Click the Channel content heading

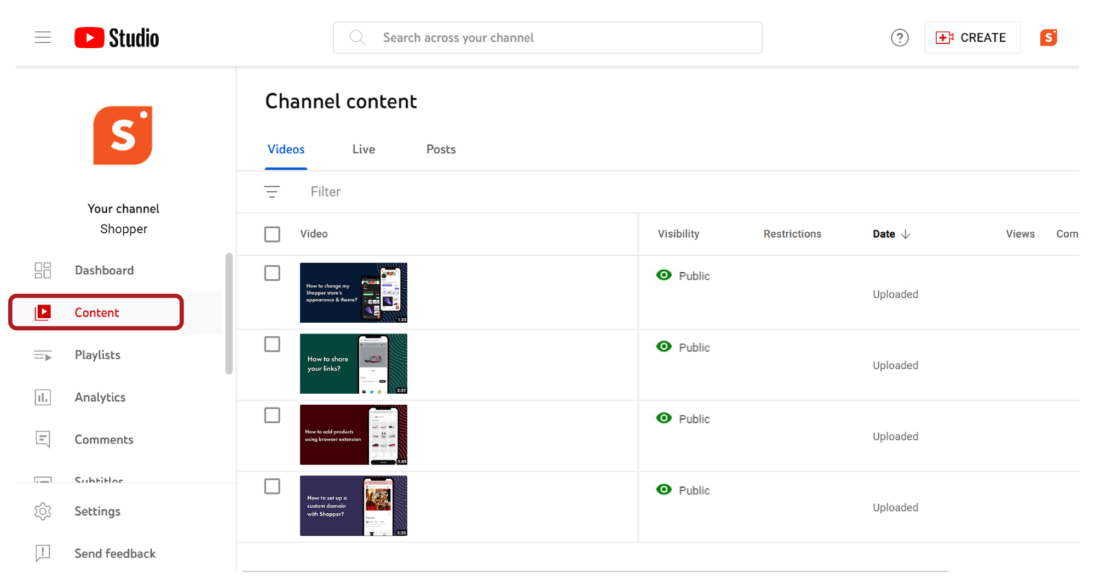click(341, 101)
